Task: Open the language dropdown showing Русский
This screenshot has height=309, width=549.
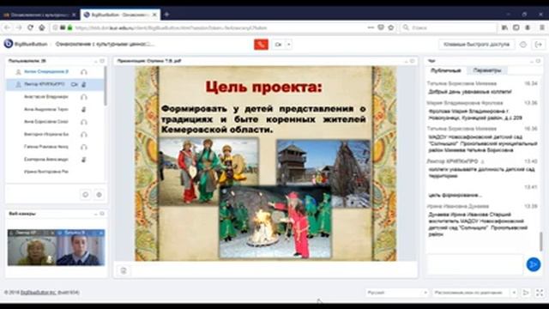Action: pyautogui.click(x=396, y=292)
